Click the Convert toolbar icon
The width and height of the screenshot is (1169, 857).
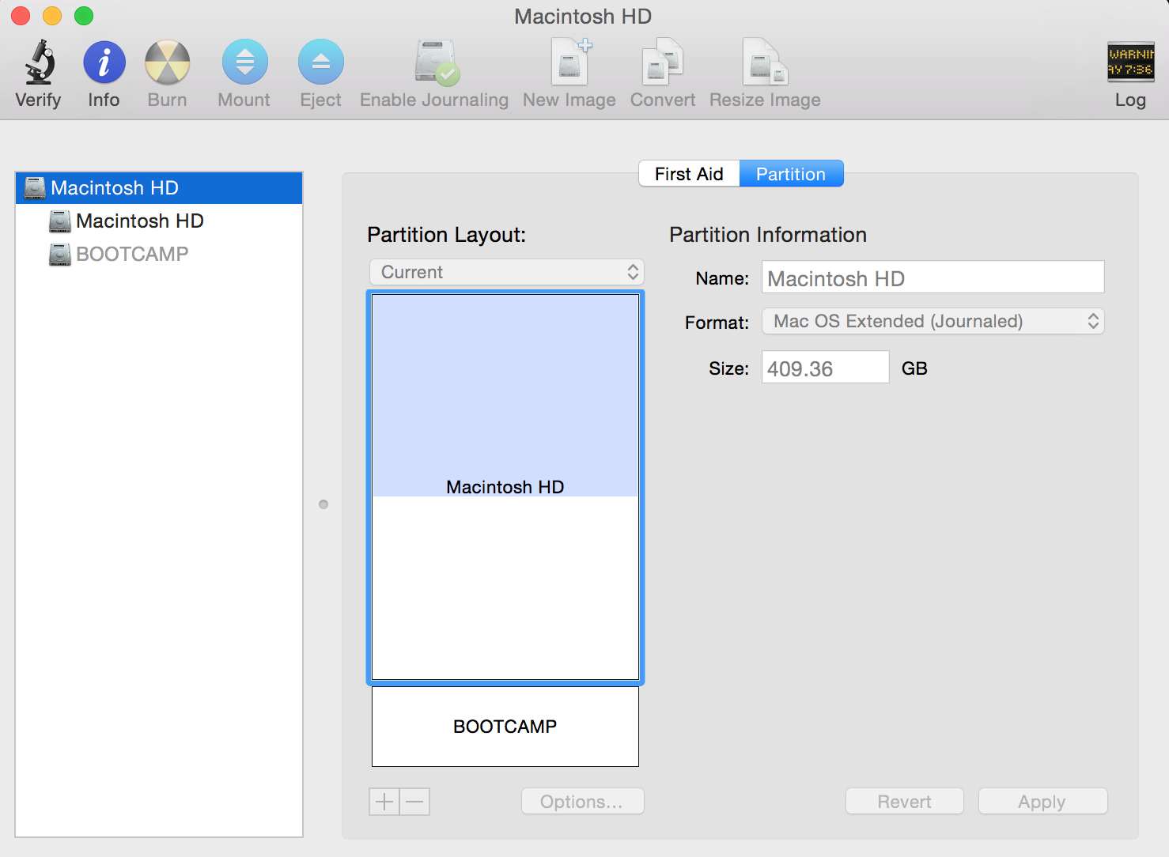[663, 62]
